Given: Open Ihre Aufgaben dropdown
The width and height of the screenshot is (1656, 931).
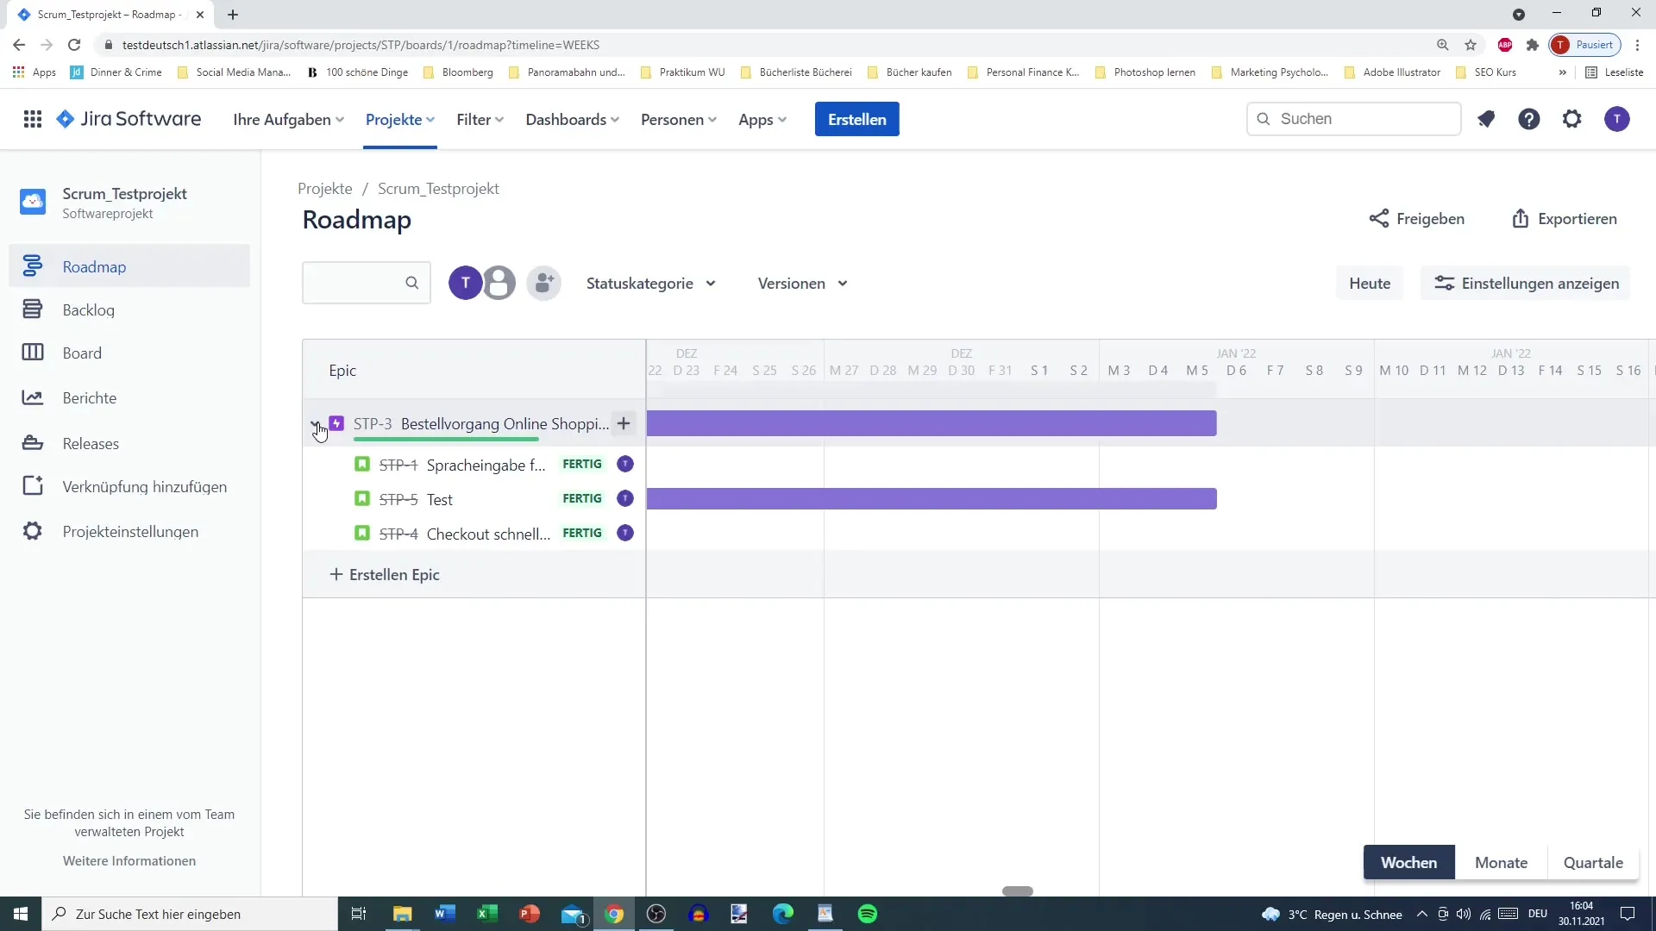Looking at the screenshot, I should point(289,119).
